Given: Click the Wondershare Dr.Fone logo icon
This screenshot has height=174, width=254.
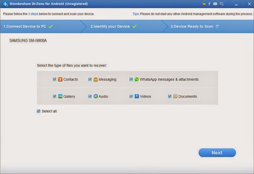Looking at the screenshot, I should pyautogui.click(x=5, y=4).
